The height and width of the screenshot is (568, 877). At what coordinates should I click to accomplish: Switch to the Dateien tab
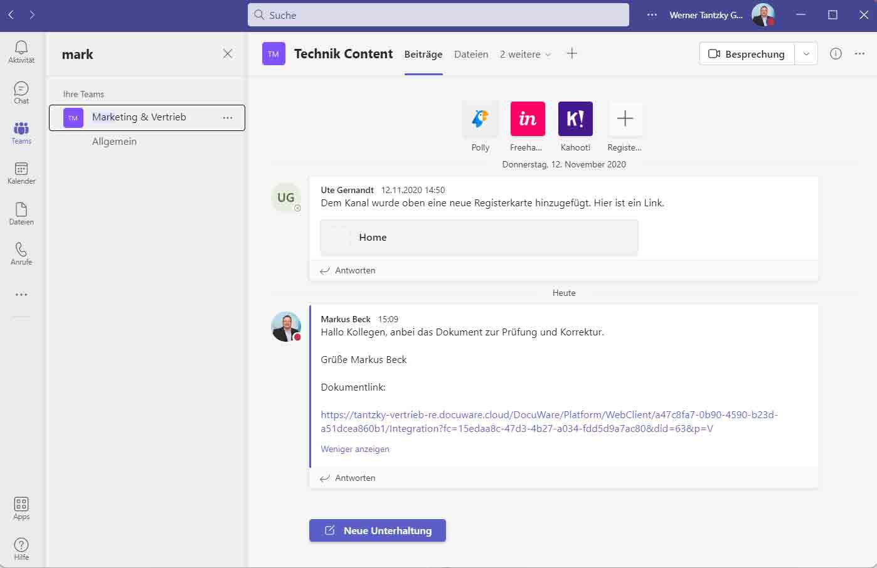[x=471, y=55]
